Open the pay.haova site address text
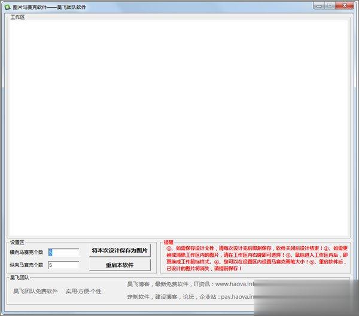Image resolution: width=359 pixels, height=316 pixels. 238,297
